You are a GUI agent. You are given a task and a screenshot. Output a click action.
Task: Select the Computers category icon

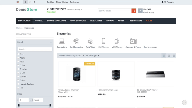coord(62,41)
